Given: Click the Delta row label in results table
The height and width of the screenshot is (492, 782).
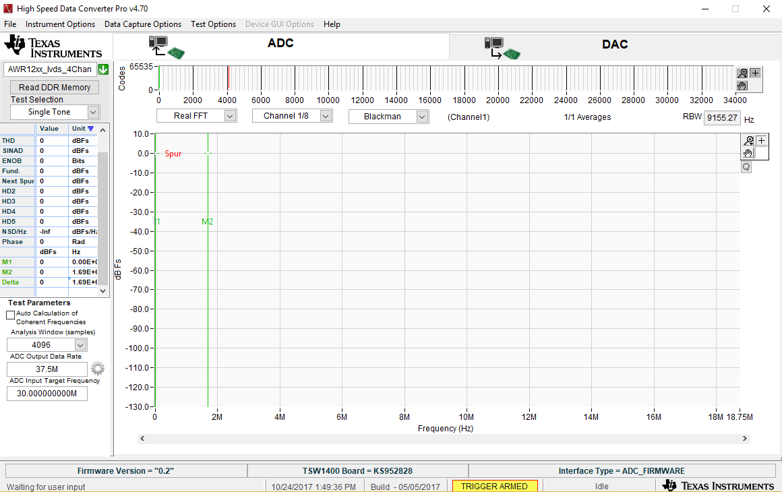Looking at the screenshot, I should [x=11, y=282].
